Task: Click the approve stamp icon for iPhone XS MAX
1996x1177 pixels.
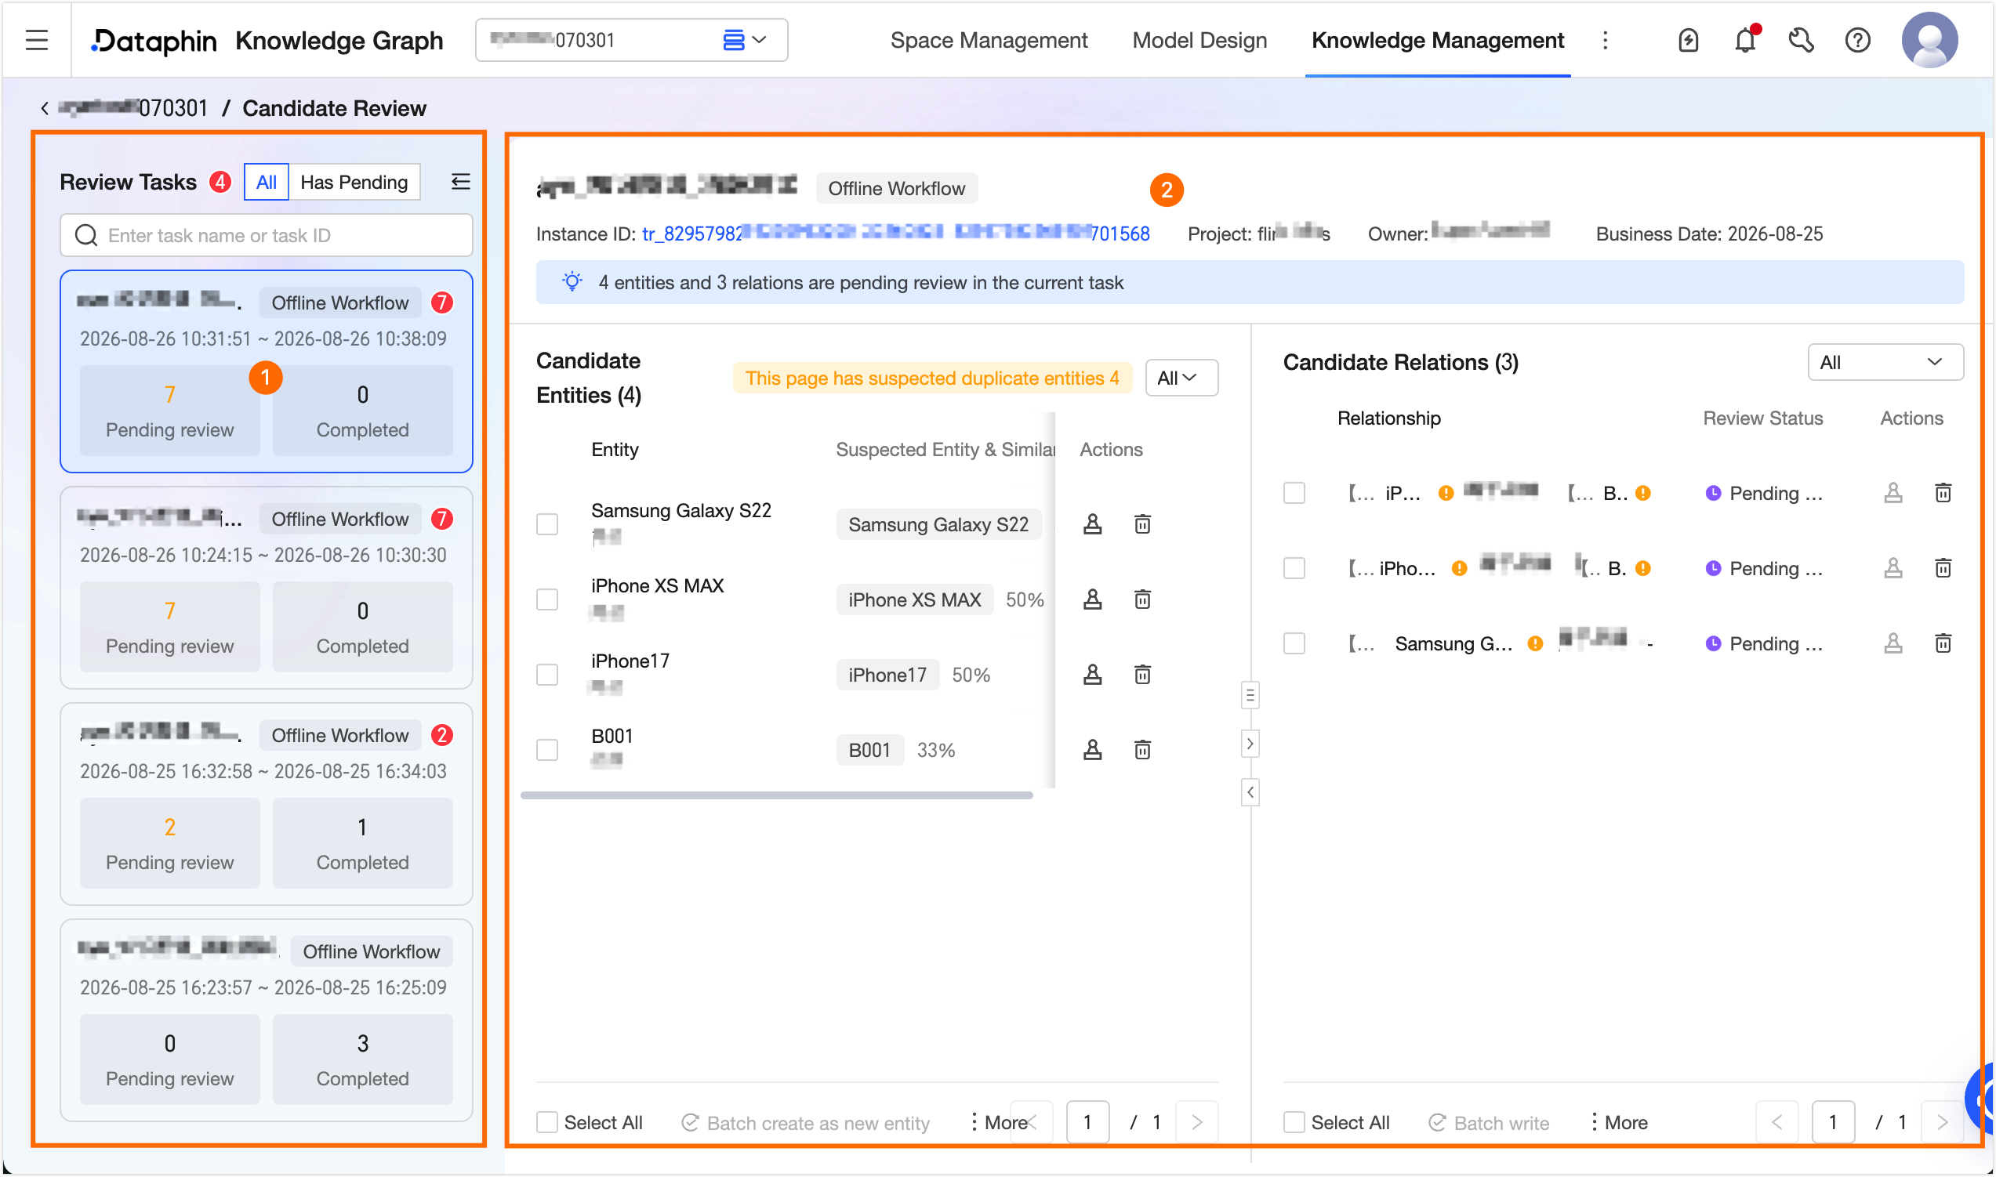Action: point(1092,599)
